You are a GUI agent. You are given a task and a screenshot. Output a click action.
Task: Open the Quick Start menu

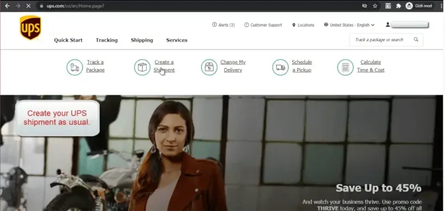[68, 40]
